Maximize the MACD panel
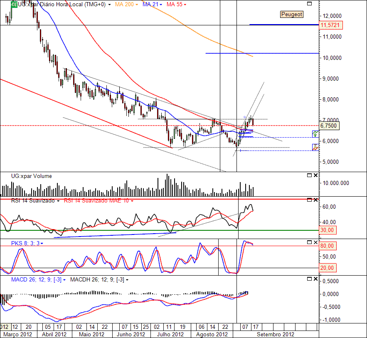 pos(309,279)
